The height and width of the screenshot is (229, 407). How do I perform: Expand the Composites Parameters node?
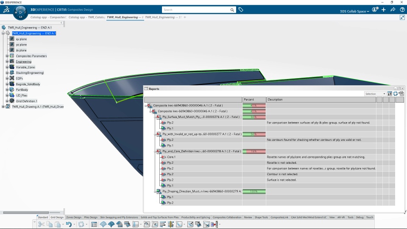[7, 56]
